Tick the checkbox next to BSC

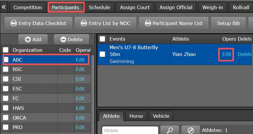[x=6, y=69]
